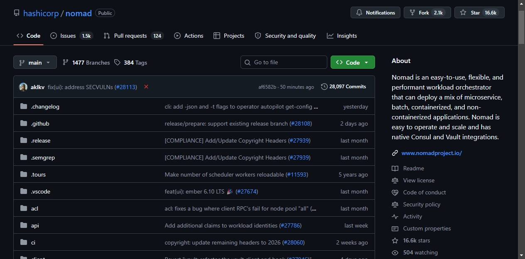Click the .changelog folder icon
The image size is (525, 259).
pyautogui.click(x=24, y=107)
